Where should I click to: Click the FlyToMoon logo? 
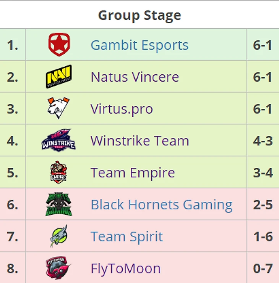click(x=58, y=268)
